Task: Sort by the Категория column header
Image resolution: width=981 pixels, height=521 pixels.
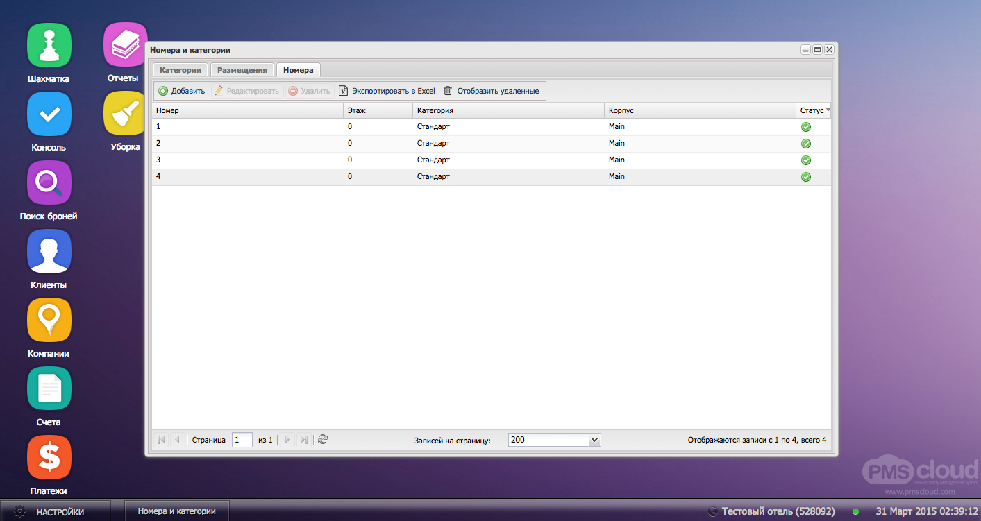Action: tap(435, 110)
